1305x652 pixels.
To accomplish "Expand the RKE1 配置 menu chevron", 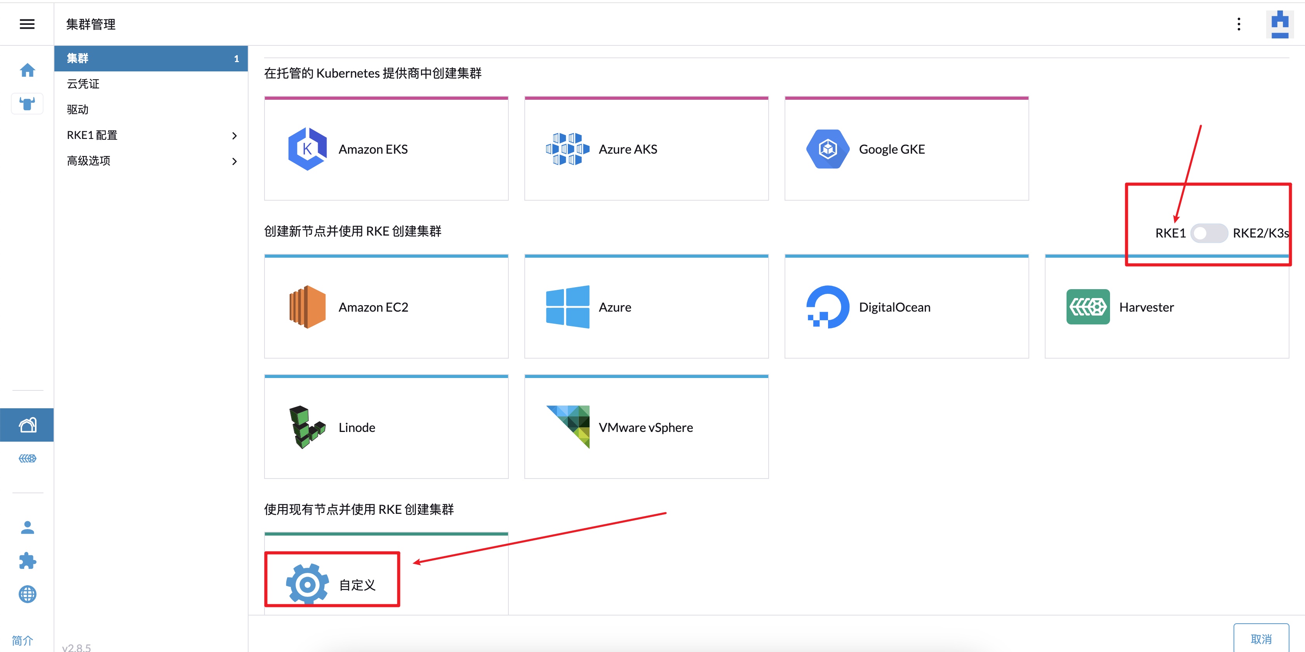I will (x=234, y=135).
